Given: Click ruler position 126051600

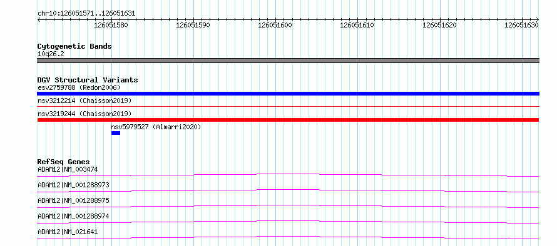Looking at the screenshot, I should [275, 26].
